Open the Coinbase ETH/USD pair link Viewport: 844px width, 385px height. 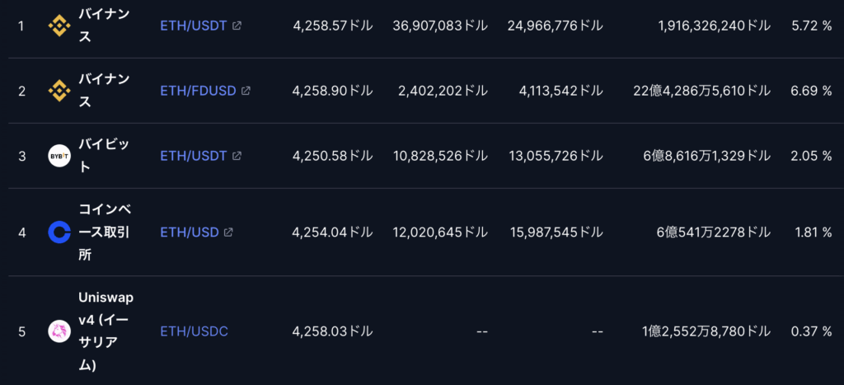pos(190,232)
